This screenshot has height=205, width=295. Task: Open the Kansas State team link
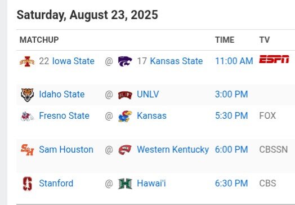coord(176,61)
